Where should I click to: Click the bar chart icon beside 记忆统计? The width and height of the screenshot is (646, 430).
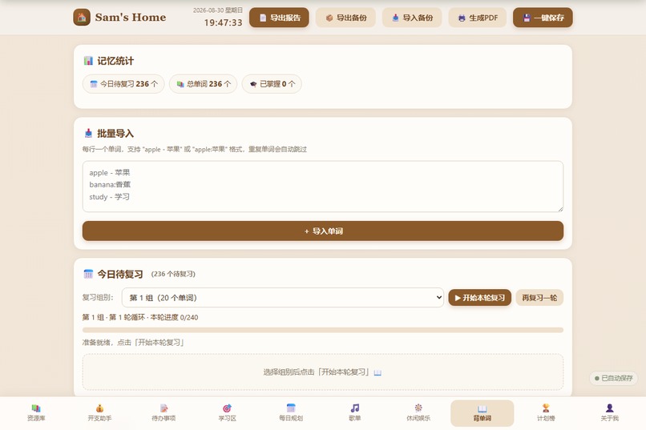pos(88,61)
